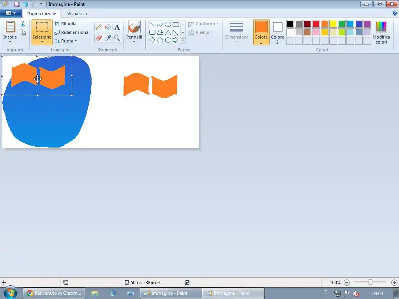Screen dimensions: 399x299
Task: Click the Ridimensiona button
Action: pyautogui.click(x=72, y=32)
